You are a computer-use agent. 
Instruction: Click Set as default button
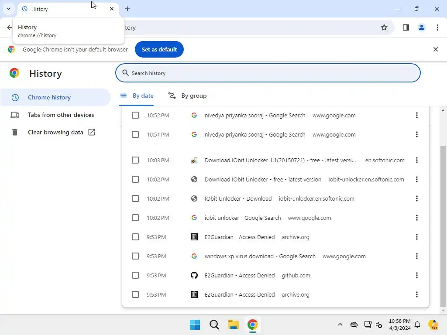tap(159, 49)
